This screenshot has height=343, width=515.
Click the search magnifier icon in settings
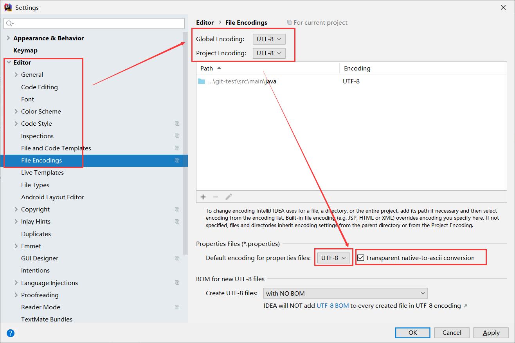point(10,23)
